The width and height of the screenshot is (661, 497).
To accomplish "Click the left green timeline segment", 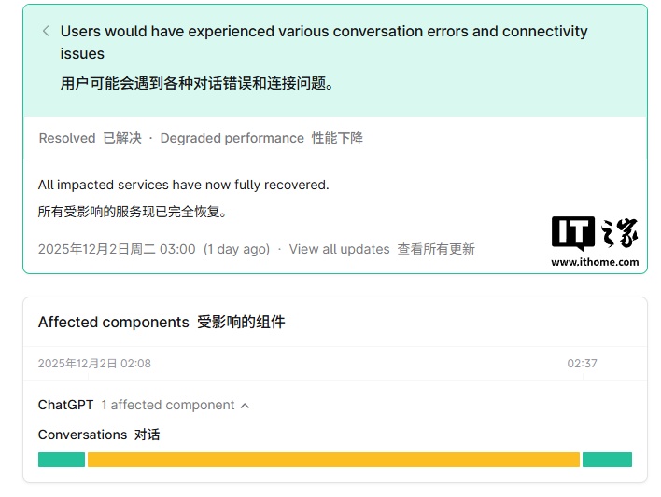I will pos(62,460).
